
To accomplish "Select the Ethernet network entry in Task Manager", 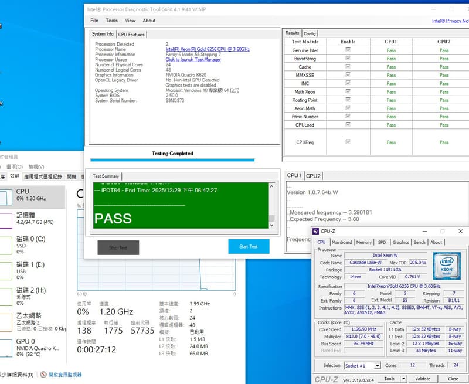I will pos(33,322).
